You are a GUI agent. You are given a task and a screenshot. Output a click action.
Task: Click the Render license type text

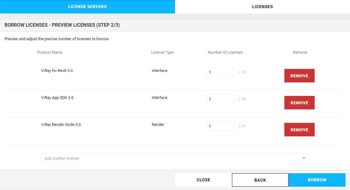coord(158,125)
